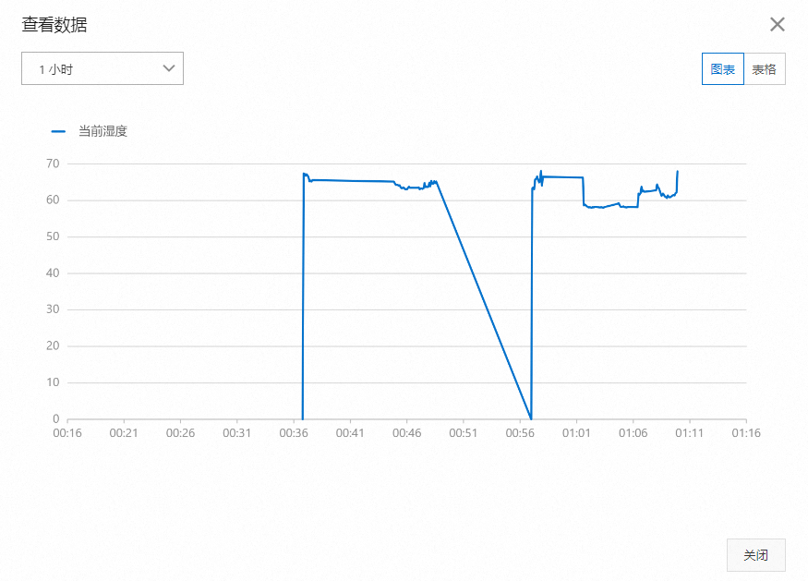This screenshot has height=581, width=808.
Task: Toggle the 当前湿度 legend series
Action: point(103,131)
